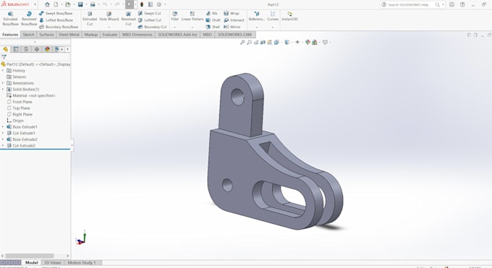Screen dimensions: 492x268
Task: Click Zoom to Fit in view toolbar
Action: [x=242, y=43]
